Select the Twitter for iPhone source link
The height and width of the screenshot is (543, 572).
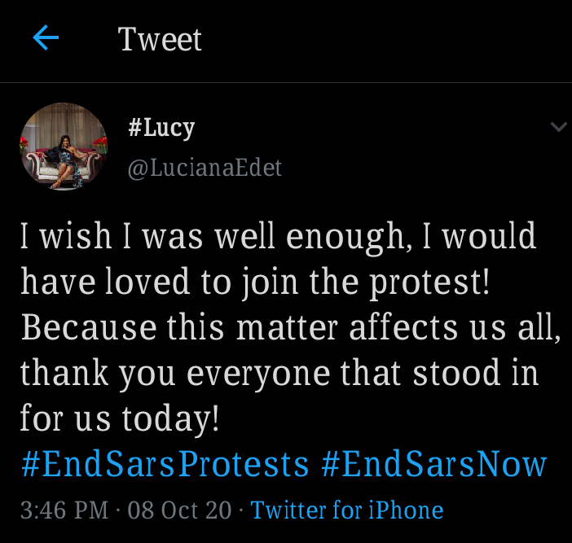point(347,510)
